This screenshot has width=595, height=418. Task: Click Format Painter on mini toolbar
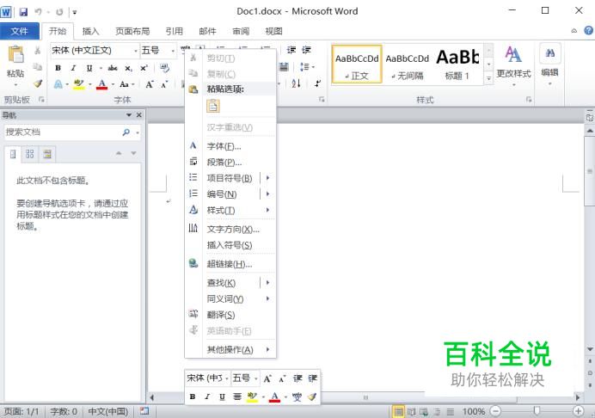[312, 396]
